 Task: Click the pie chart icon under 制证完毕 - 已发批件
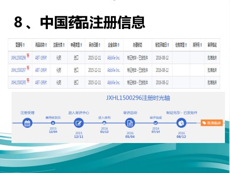tap(181, 123)
